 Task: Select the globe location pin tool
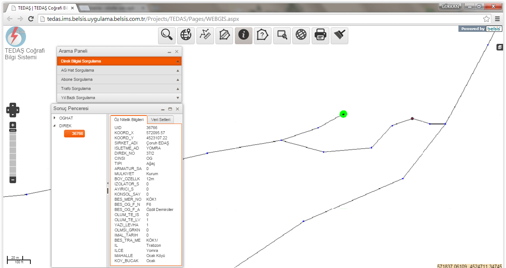186,35
